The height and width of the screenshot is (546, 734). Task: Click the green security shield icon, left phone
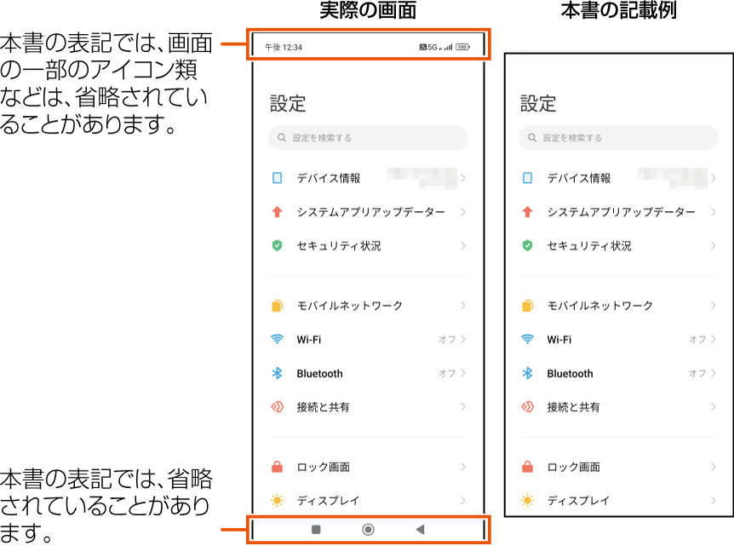click(277, 245)
